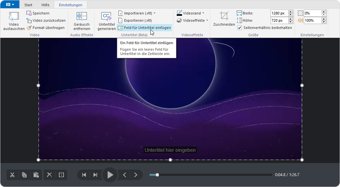Activate the Zuschneiden crop tool

pyautogui.click(x=224, y=19)
